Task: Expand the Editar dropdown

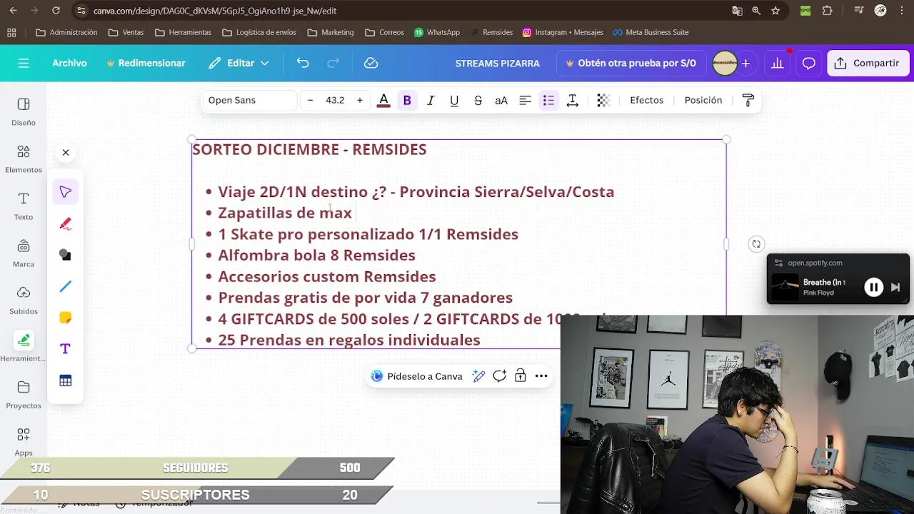Action: [238, 63]
